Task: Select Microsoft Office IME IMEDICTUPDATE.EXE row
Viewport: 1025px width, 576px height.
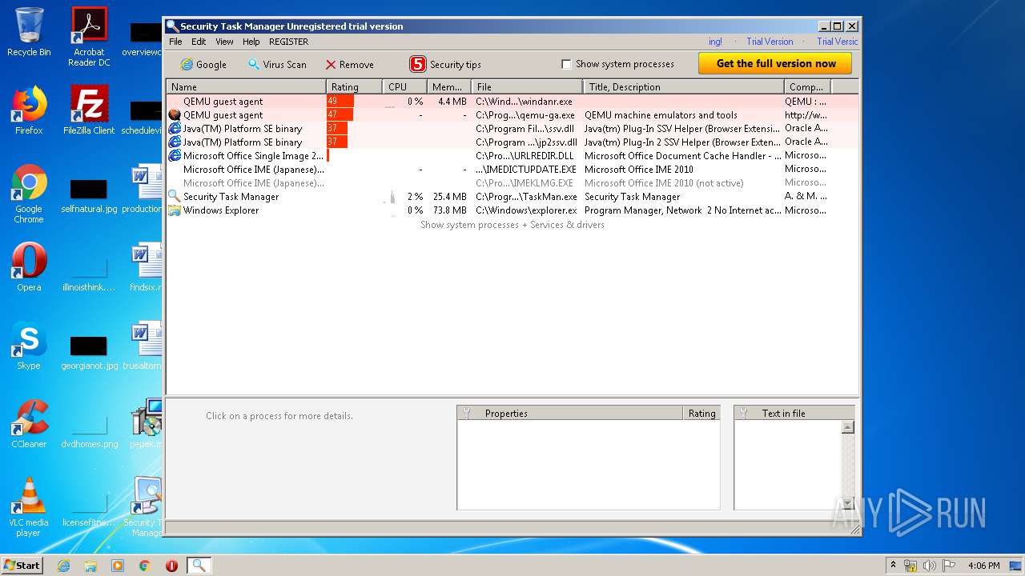Action: pyautogui.click(x=512, y=170)
